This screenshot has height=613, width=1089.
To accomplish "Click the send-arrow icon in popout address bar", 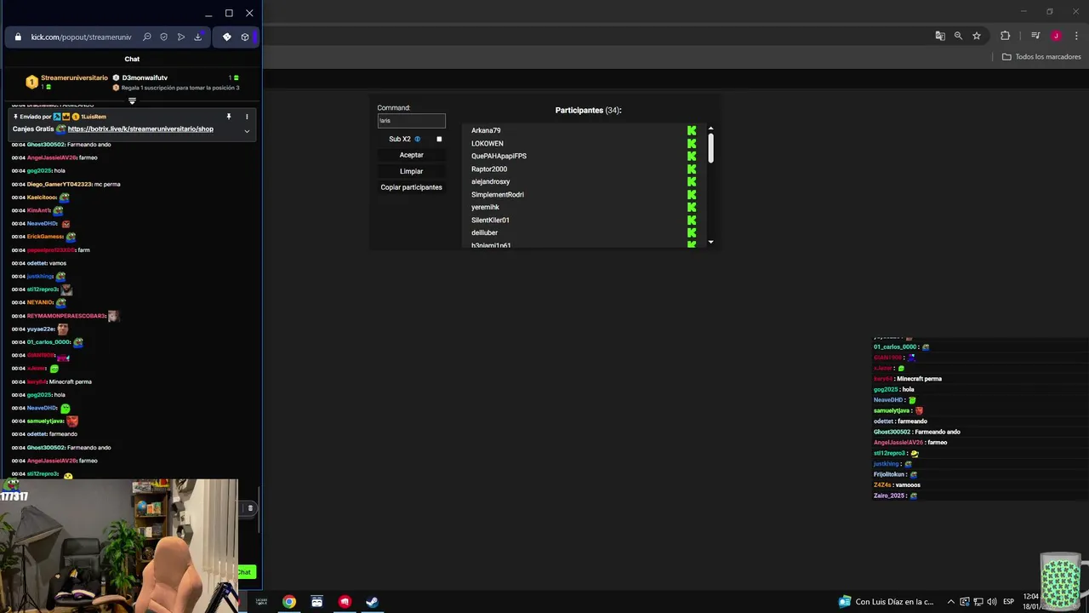I will (181, 37).
